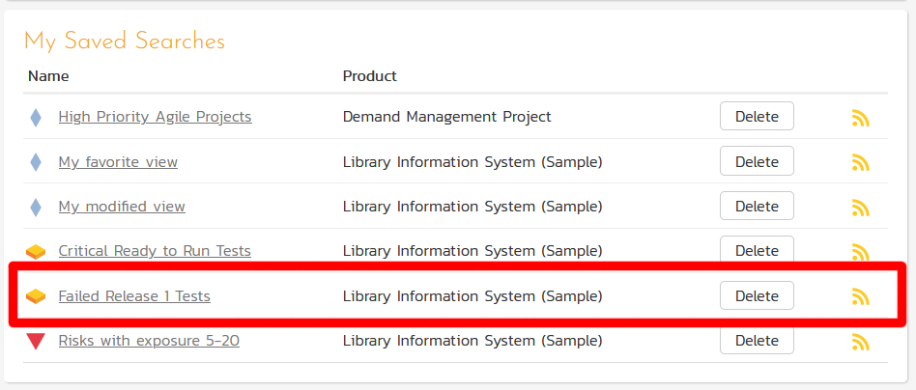The width and height of the screenshot is (916, 390).
Task: Delete the Failed Release 1 Tests search
Action: click(x=757, y=296)
